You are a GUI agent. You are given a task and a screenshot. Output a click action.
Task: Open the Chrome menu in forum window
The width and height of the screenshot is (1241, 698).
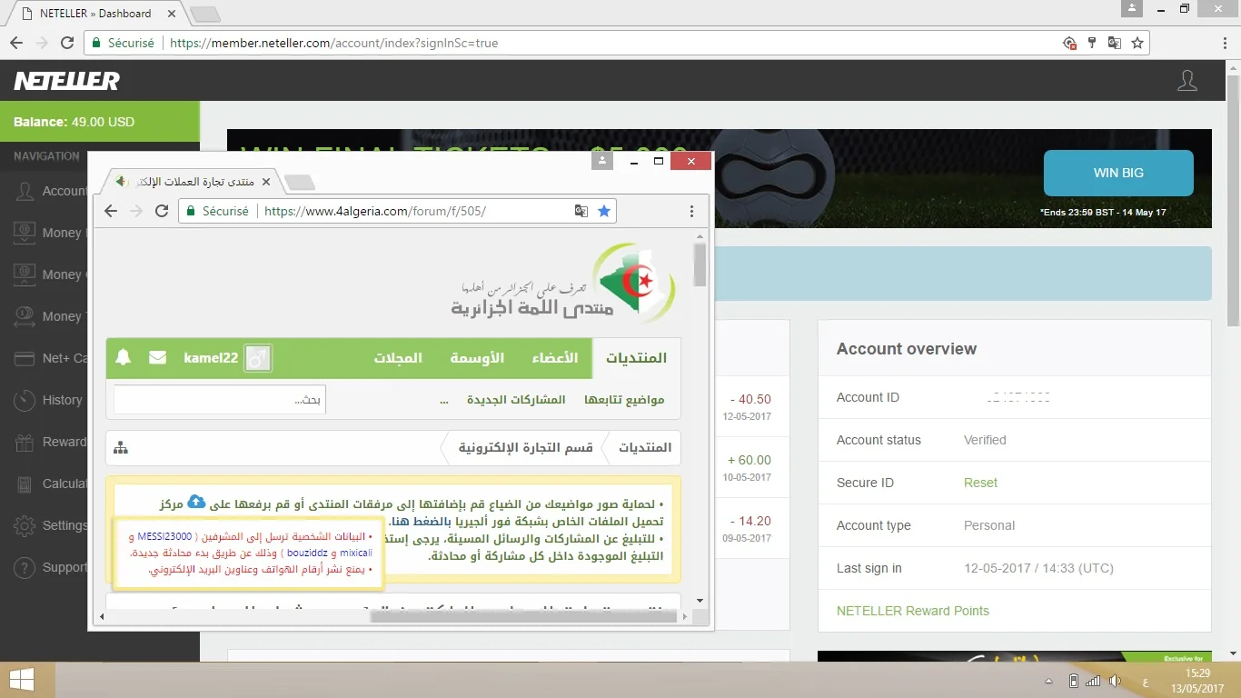[691, 211]
